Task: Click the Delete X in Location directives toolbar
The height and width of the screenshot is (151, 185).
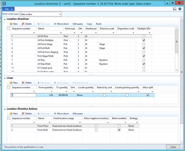Action: (23, 24)
